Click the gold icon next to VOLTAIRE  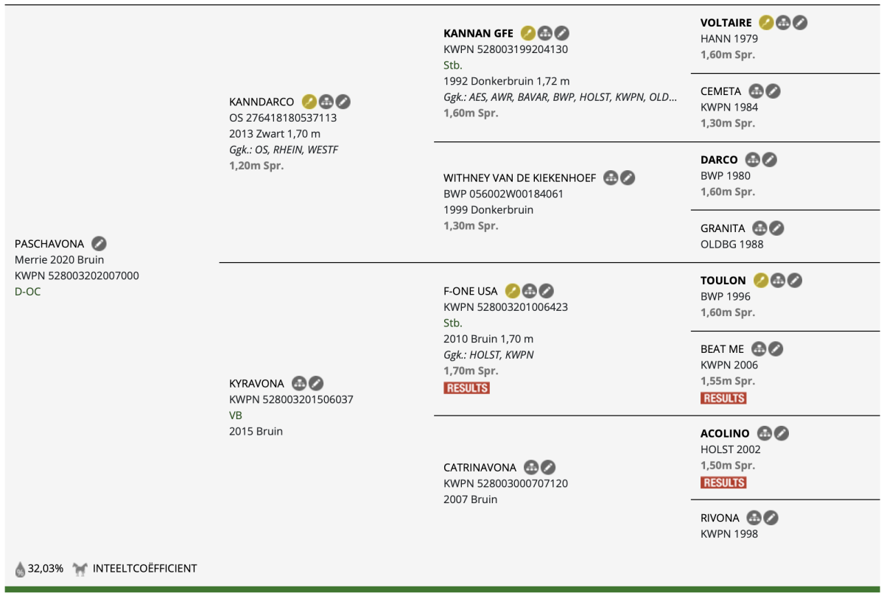[x=766, y=22]
